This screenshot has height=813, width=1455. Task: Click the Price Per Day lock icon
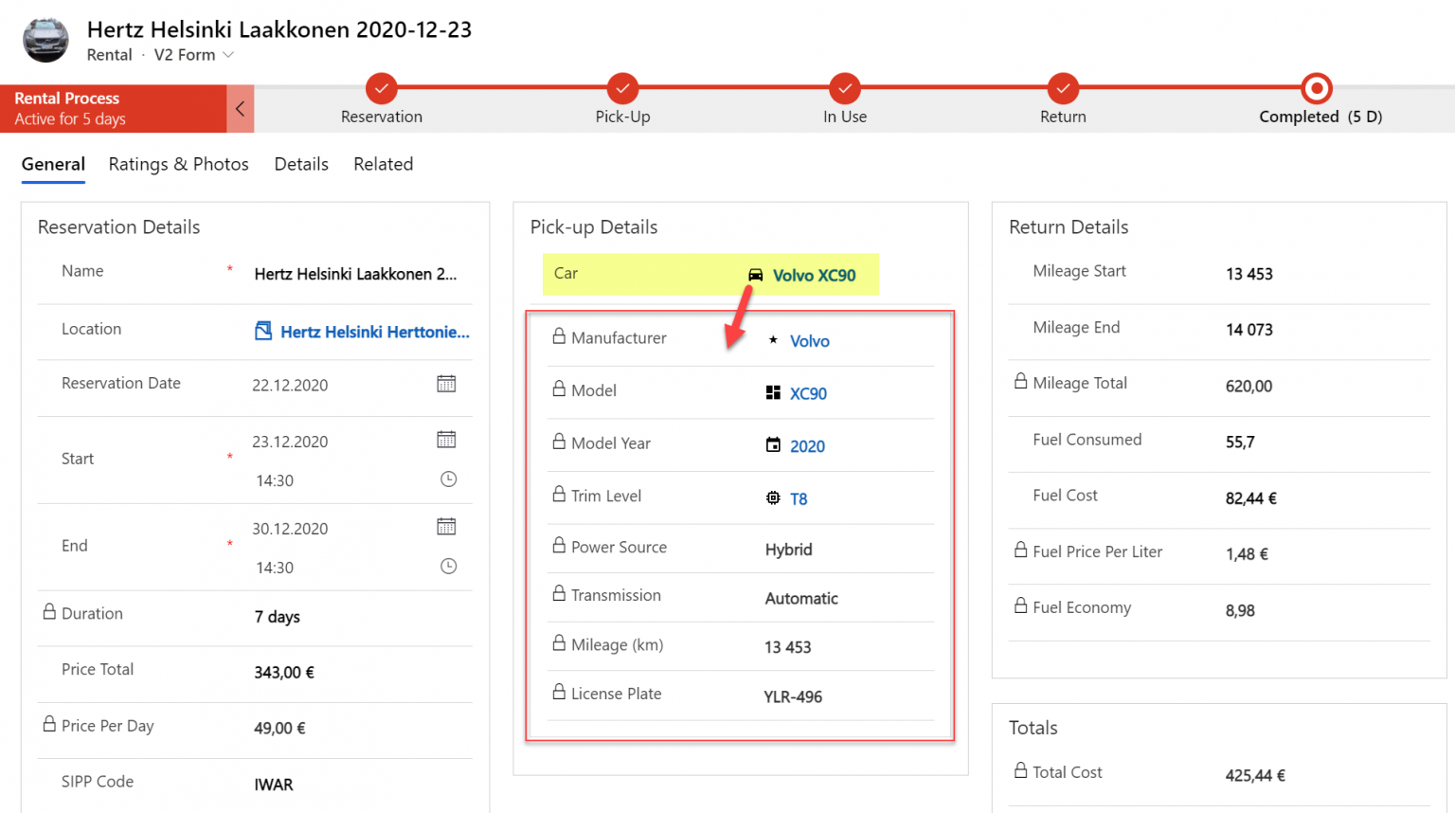click(x=49, y=724)
